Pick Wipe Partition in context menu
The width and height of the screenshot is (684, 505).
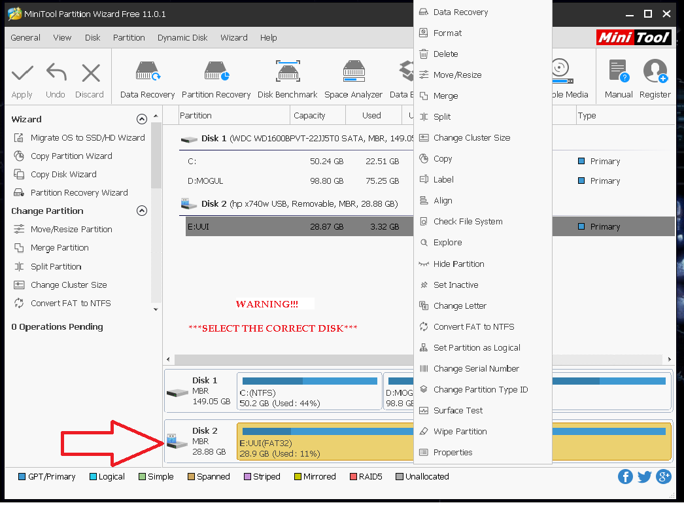coord(483,432)
